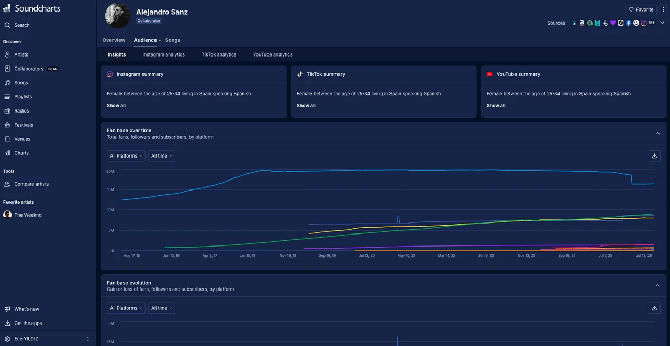The image size is (670, 346).
Task: Click the YouTube summary logo icon
Action: point(490,74)
